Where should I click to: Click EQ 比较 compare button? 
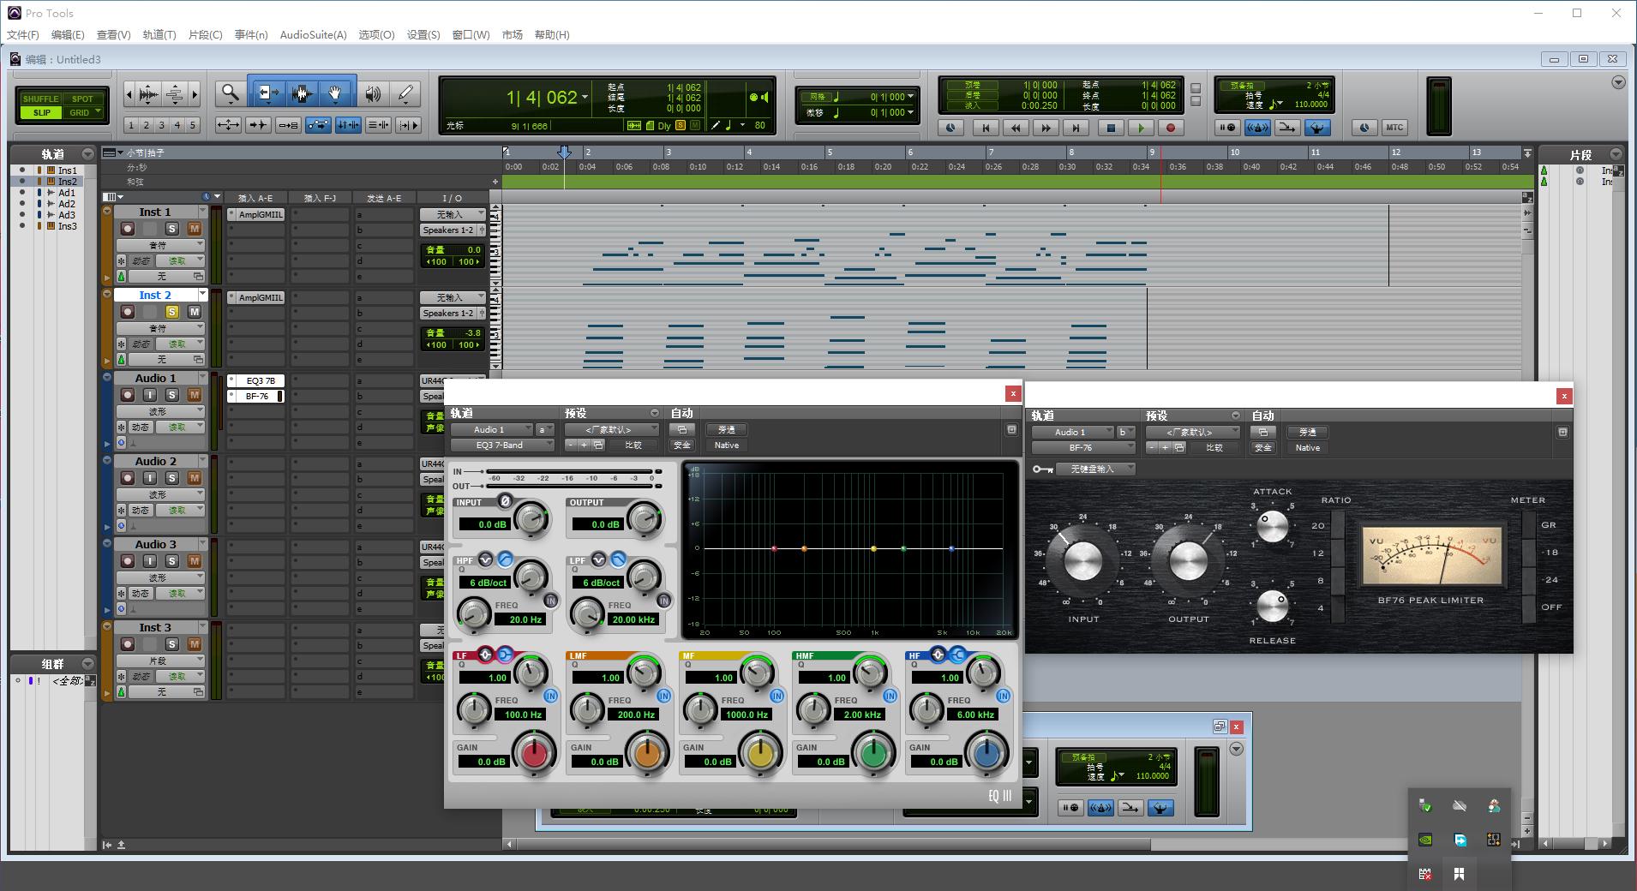633,445
